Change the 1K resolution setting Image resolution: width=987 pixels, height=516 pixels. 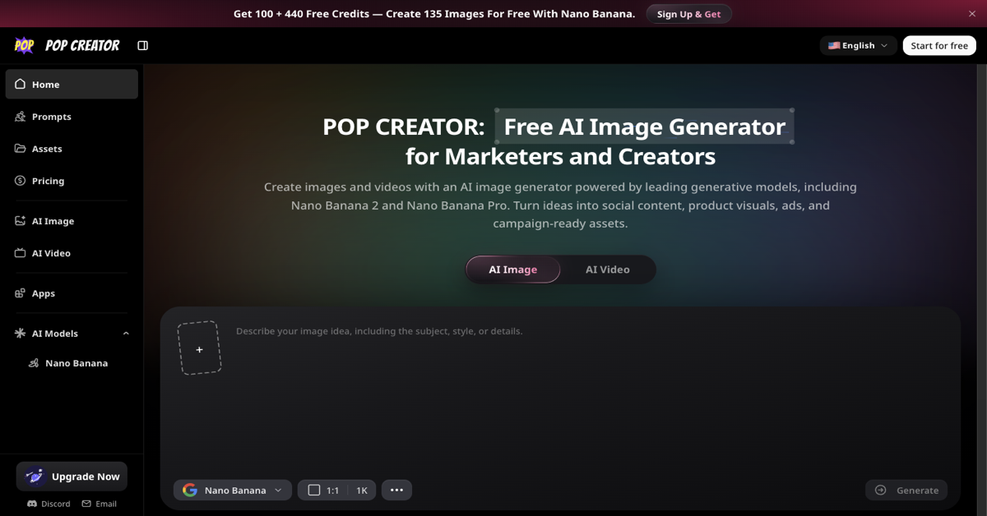[362, 491]
